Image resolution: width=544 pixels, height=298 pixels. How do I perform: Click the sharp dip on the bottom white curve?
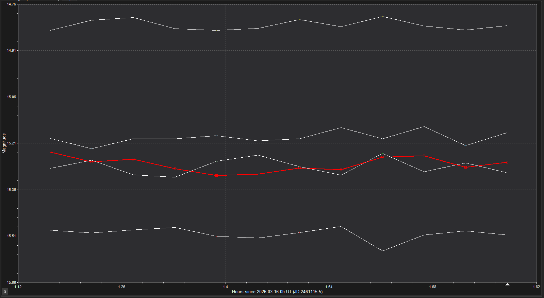click(383, 251)
